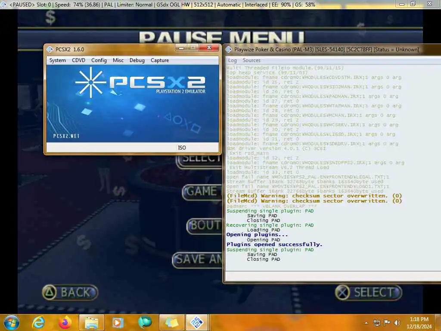Click the PCSX2.NET text in banner
Image resolution: width=441 pixels, height=331 pixels.
tap(66, 136)
